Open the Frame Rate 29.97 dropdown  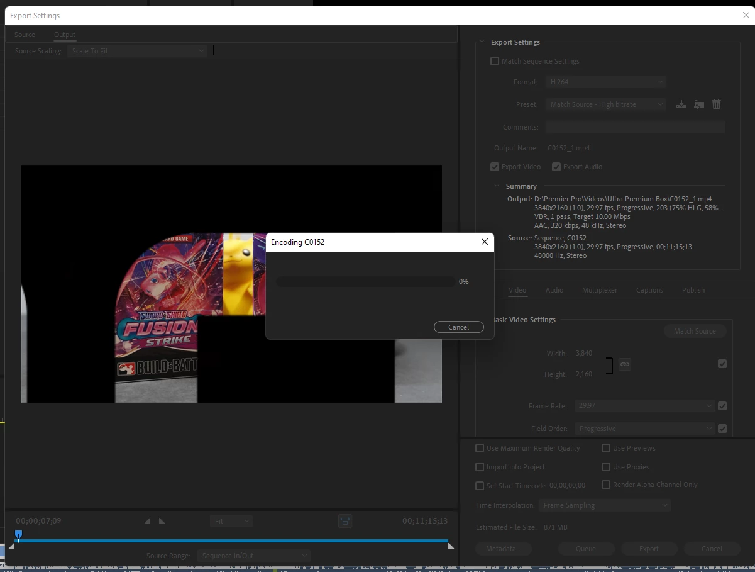pyautogui.click(x=644, y=406)
